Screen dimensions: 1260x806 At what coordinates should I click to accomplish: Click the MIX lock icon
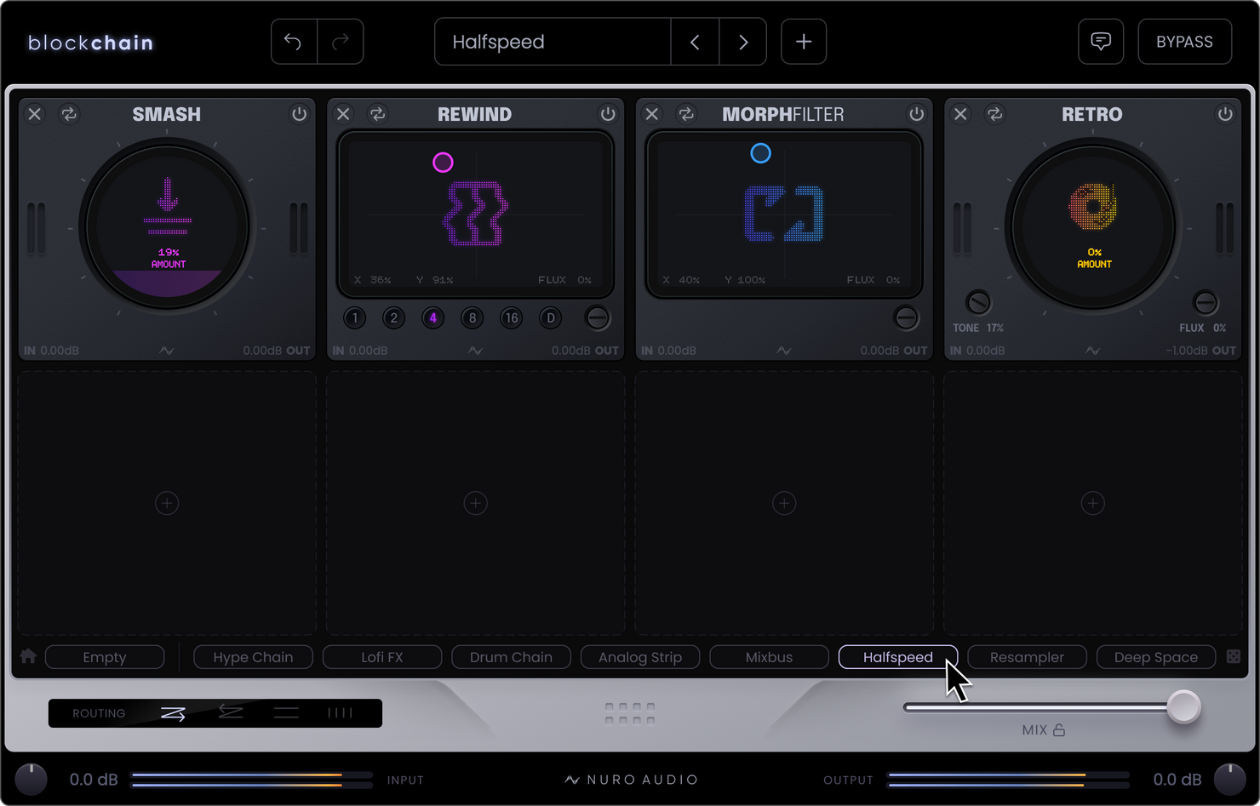1059,730
